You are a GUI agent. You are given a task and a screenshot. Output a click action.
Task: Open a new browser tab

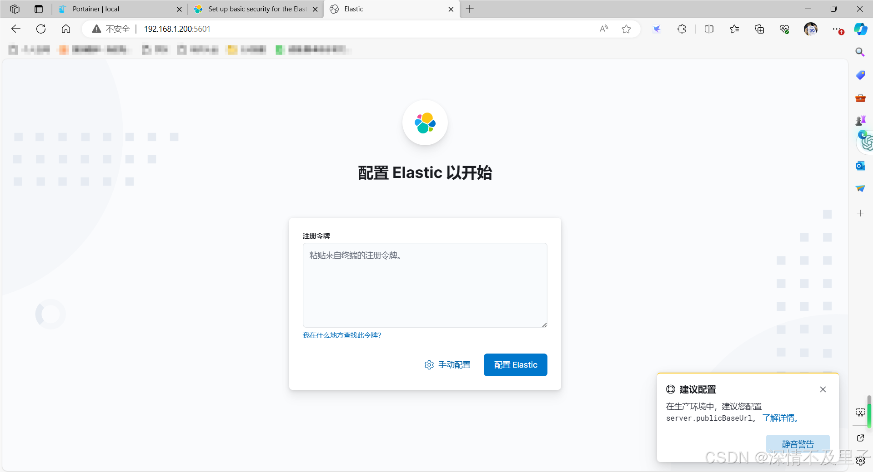(470, 9)
